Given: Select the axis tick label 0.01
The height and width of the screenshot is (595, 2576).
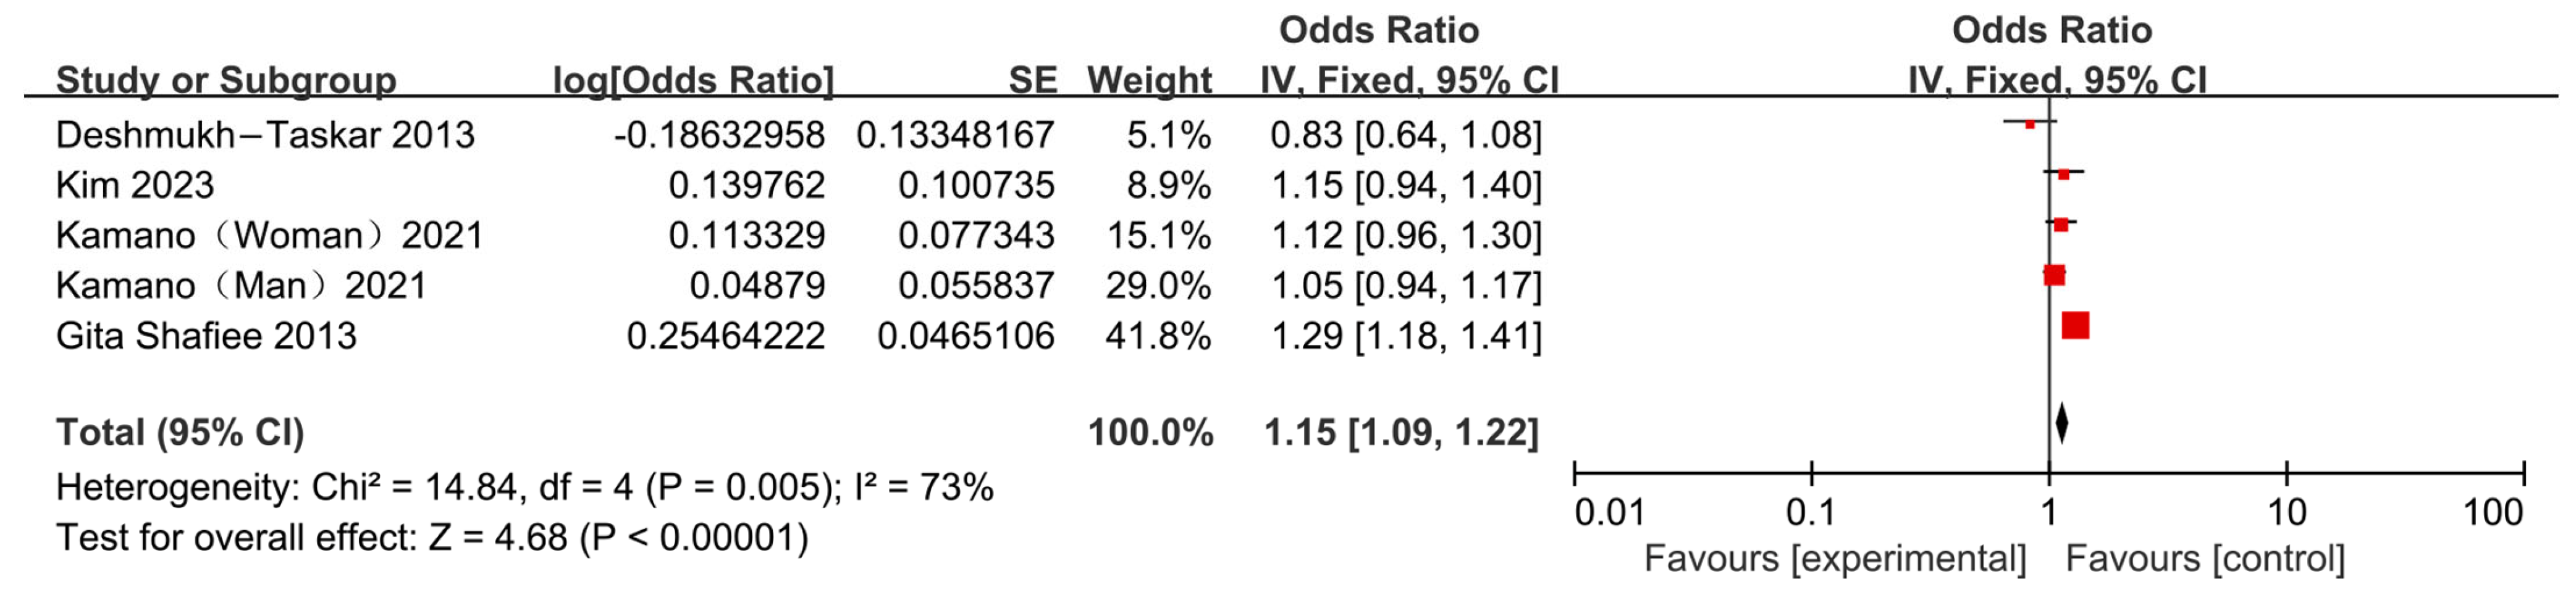Looking at the screenshot, I should pos(1609,513).
